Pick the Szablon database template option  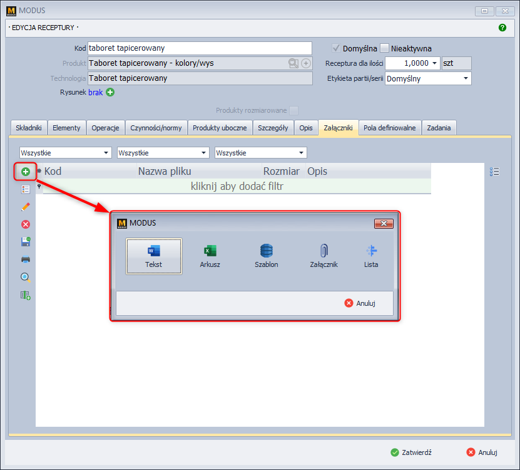coord(267,256)
